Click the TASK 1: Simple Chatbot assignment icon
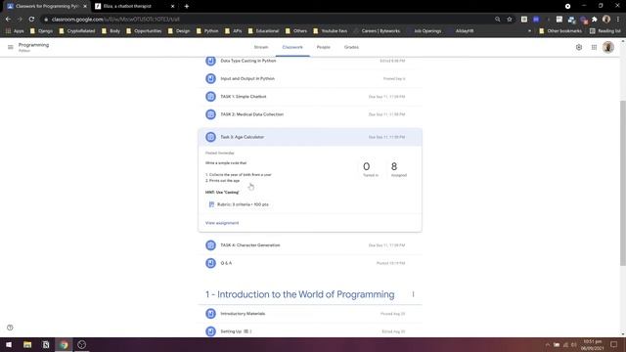 click(210, 97)
